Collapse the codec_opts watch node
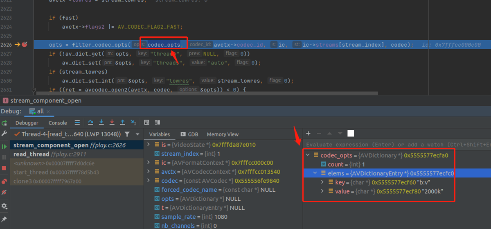The height and width of the screenshot is (229, 491). pyautogui.click(x=308, y=155)
